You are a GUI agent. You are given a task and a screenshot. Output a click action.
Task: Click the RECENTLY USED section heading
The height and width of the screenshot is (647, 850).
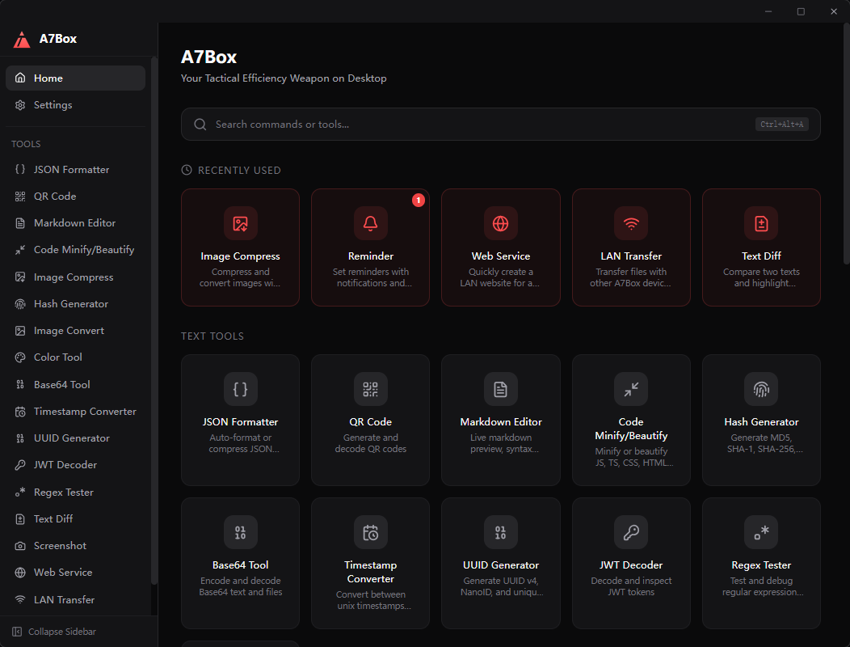click(x=239, y=170)
